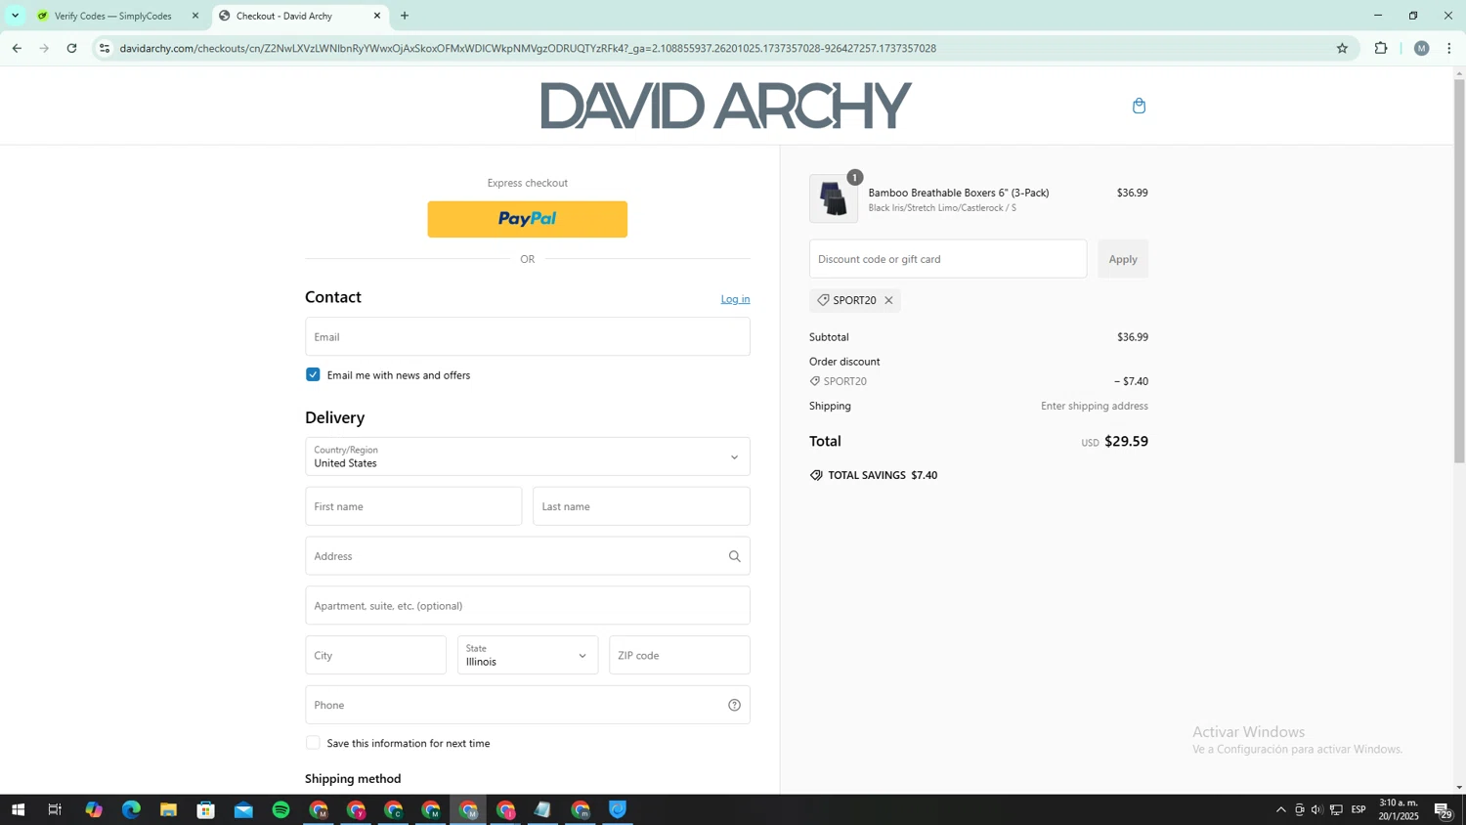Open the tab search dropdown arrow
This screenshot has width=1466, height=825.
coord(15,16)
